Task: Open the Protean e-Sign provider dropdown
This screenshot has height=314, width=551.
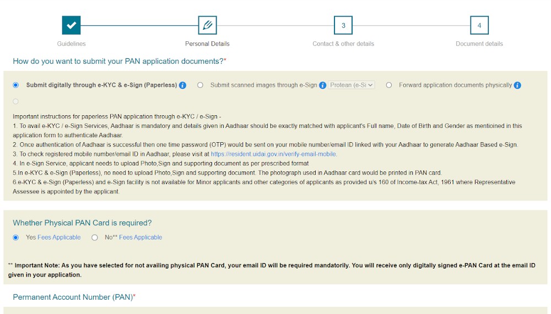Action: click(352, 85)
